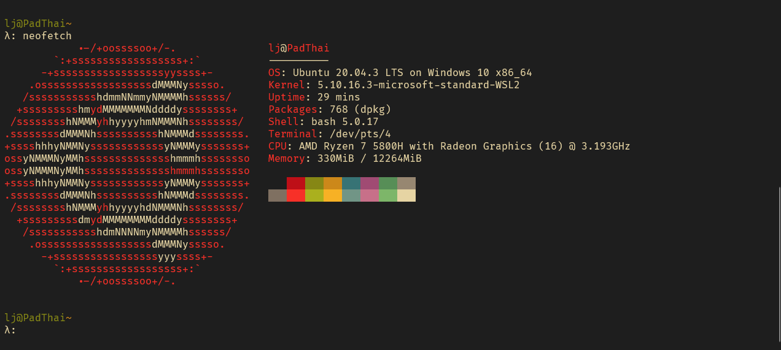Select the olive green color block
This screenshot has height=350, width=781.
tap(314, 183)
